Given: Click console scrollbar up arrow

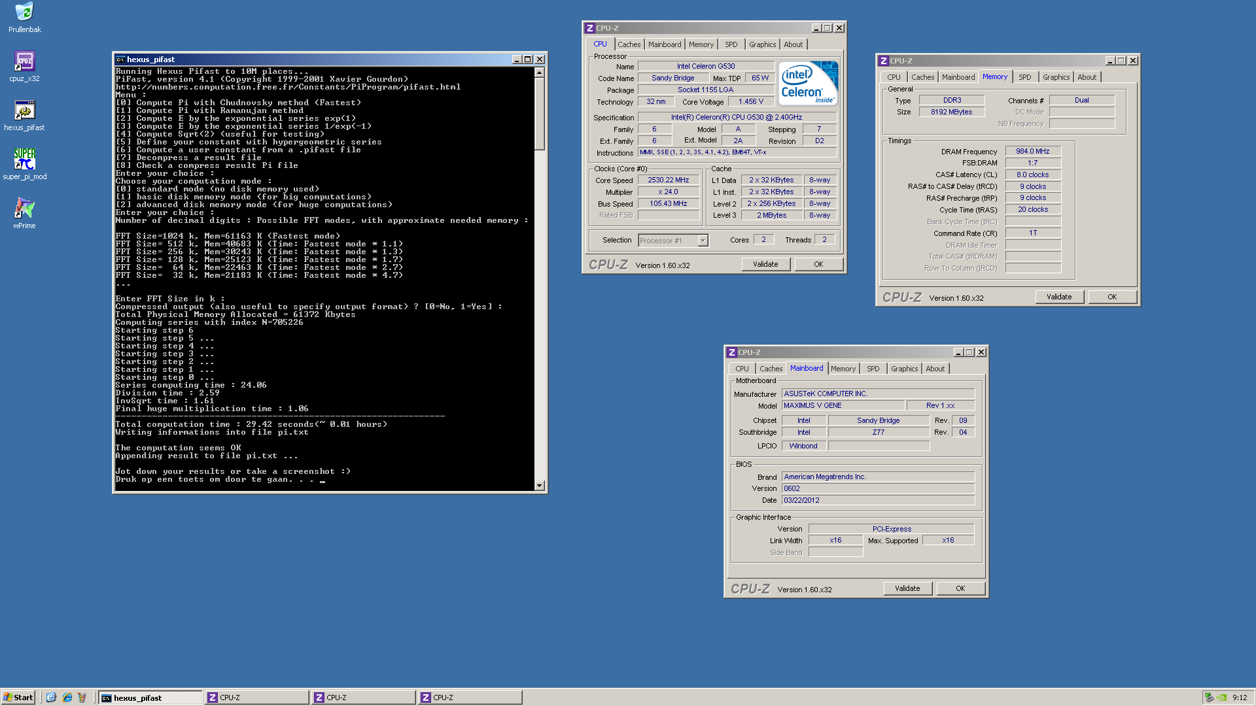Looking at the screenshot, I should click(540, 73).
